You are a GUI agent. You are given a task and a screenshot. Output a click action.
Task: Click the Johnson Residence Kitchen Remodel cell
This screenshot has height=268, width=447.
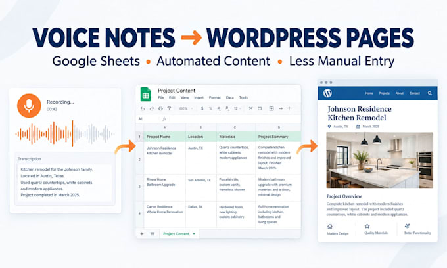pos(164,158)
